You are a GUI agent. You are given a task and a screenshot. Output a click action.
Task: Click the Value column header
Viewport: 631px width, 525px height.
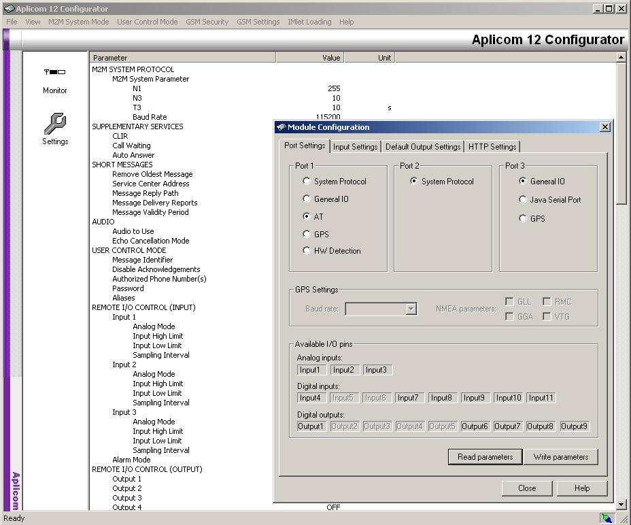310,58
